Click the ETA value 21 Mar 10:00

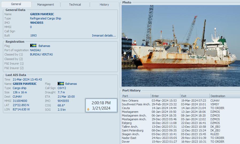66,97
